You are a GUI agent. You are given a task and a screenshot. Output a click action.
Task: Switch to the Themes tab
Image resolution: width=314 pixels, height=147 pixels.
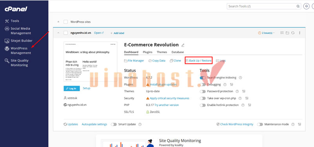[162, 52]
